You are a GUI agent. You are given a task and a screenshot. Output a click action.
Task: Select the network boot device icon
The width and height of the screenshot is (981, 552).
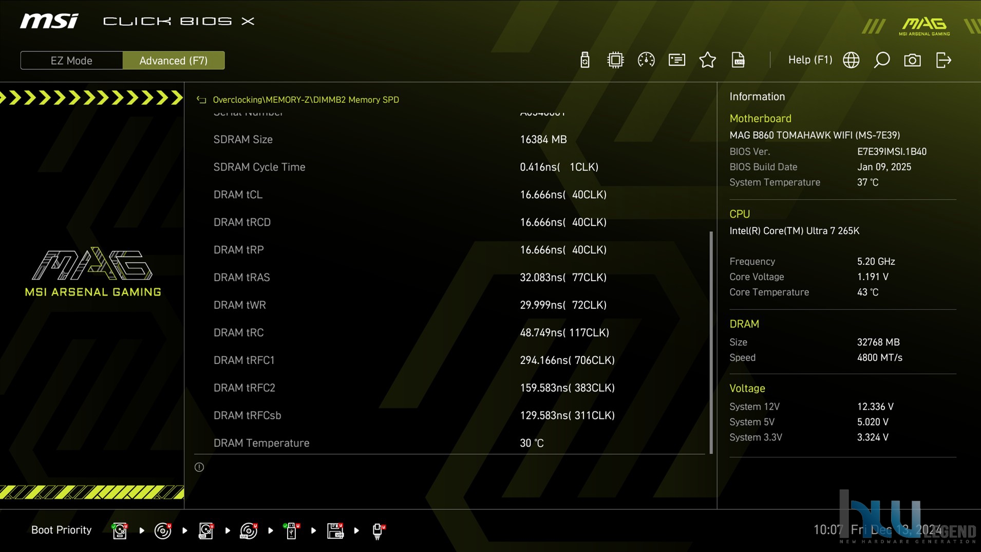(x=378, y=530)
